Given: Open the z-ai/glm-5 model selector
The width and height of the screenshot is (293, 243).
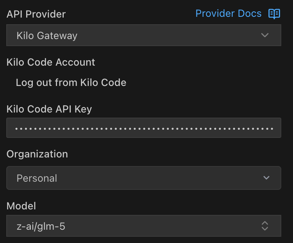Looking at the screenshot, I should tap(144, 226).
